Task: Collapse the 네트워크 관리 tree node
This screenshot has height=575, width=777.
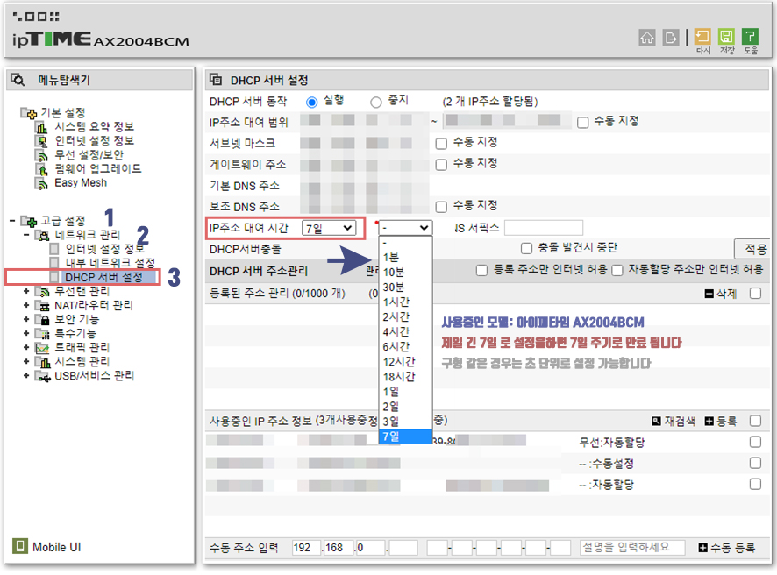Action: point(26,235)
